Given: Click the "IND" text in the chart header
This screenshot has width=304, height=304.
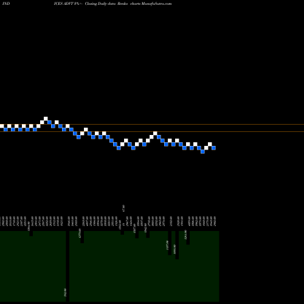Looking at the screenshot, I should click(6, 4).
